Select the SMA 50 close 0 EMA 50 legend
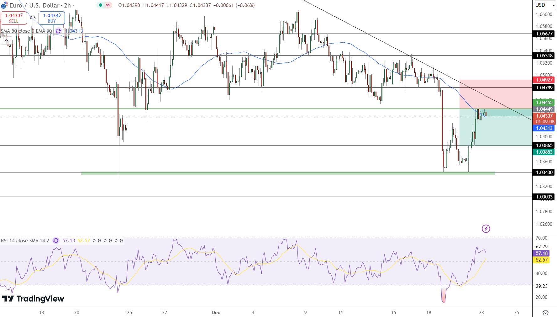Image resolution: width=557 pixels, height=317 pixels. [x=26, y=31]
